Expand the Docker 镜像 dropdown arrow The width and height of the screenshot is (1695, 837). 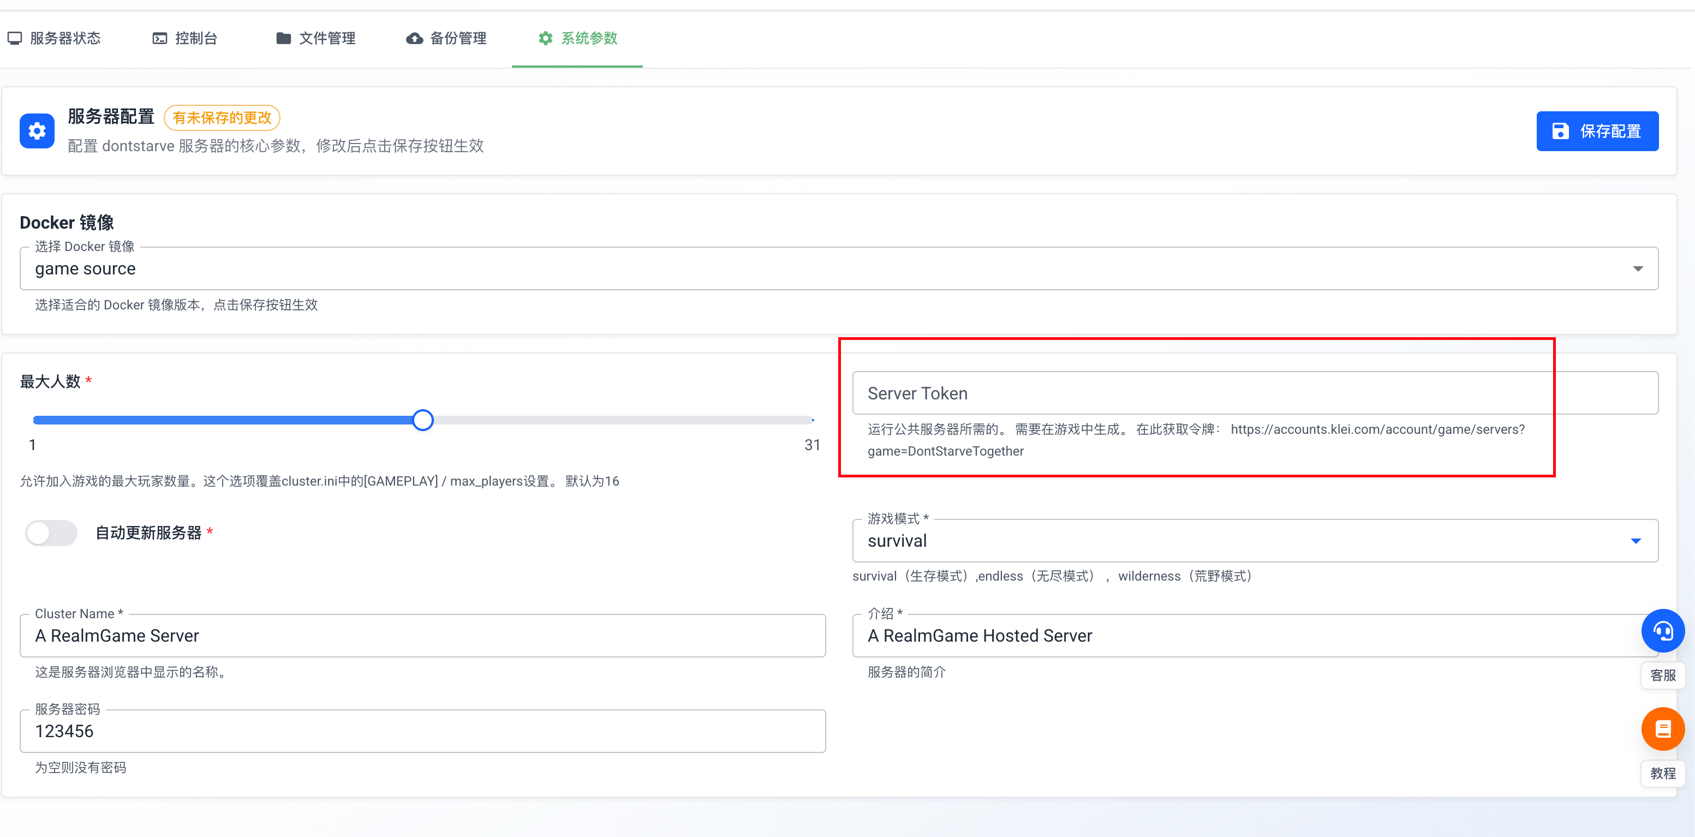click(x=1637, y=268)
